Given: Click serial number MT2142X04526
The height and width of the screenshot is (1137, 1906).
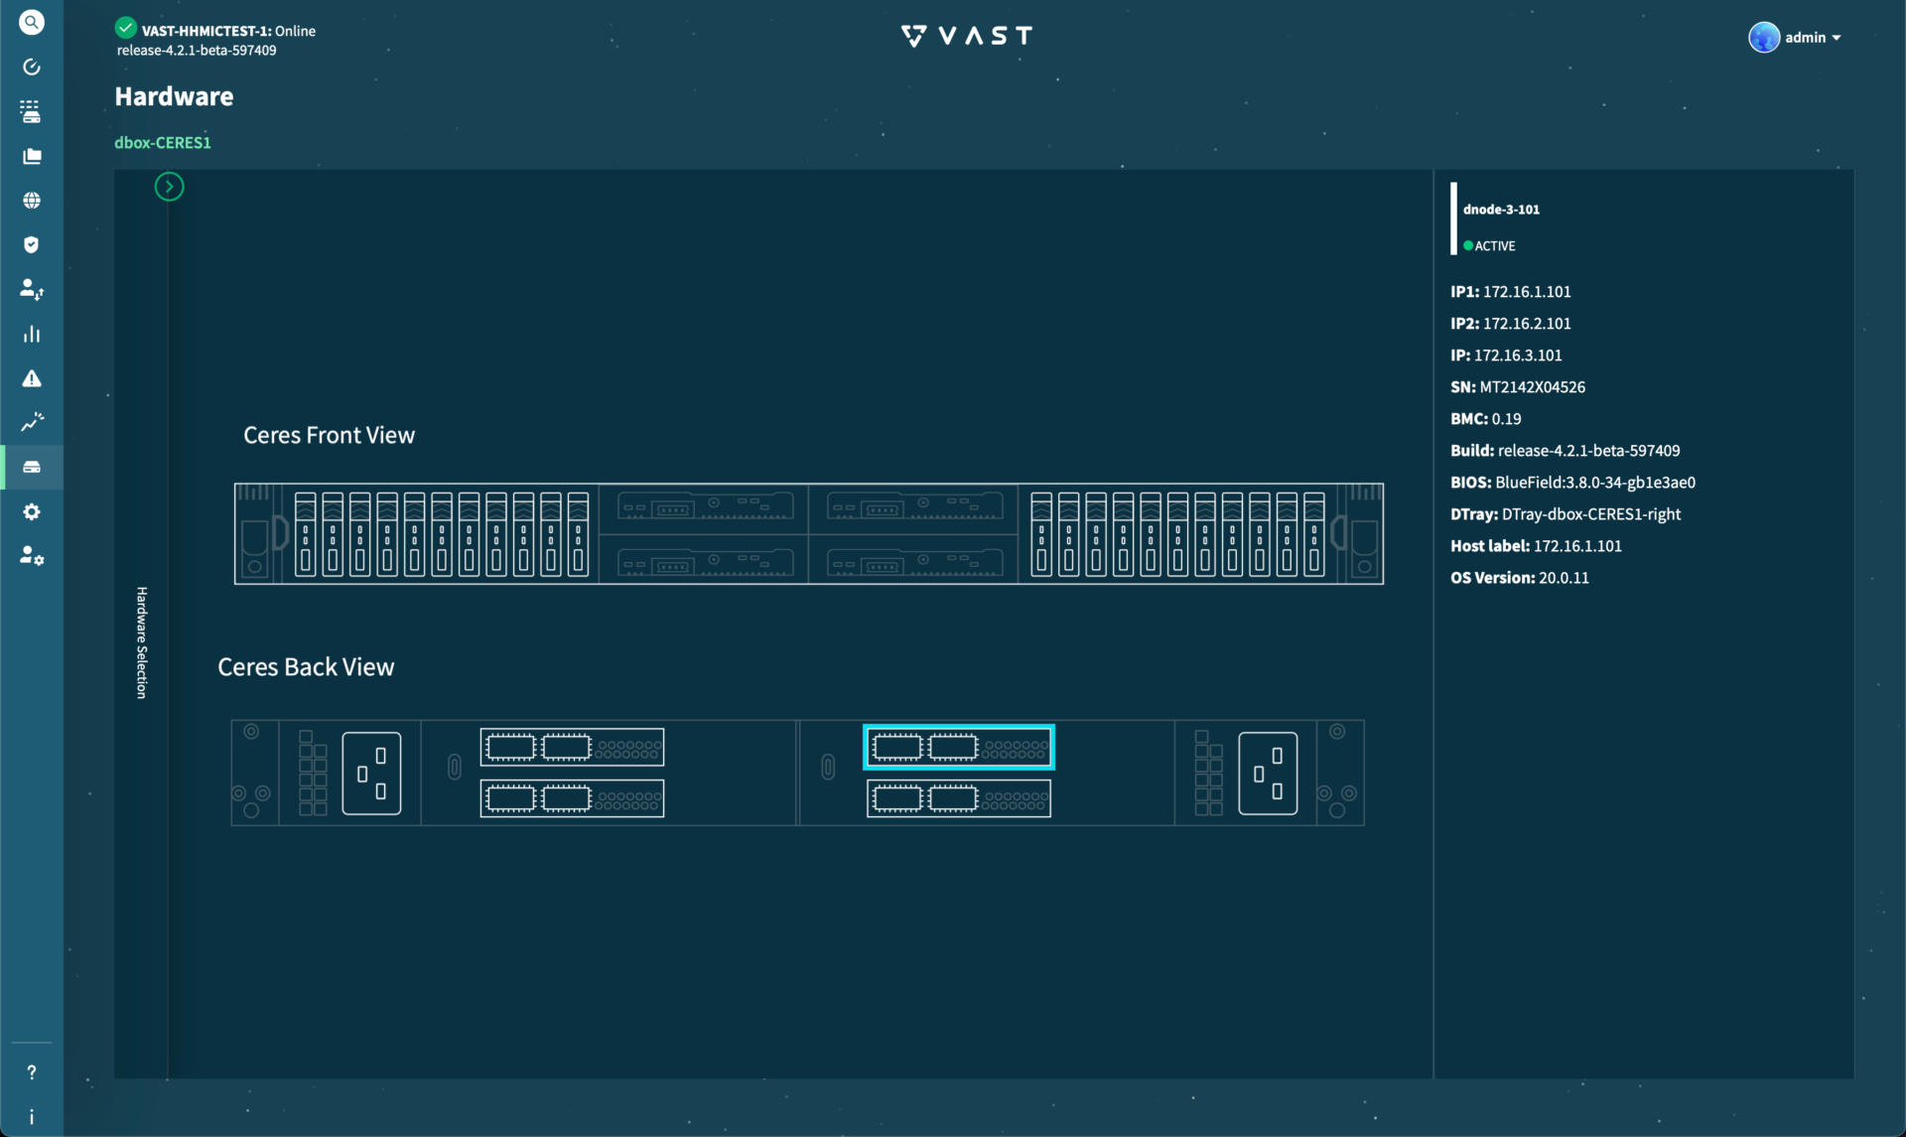Looking at the screenshot, I should 1533,387.
